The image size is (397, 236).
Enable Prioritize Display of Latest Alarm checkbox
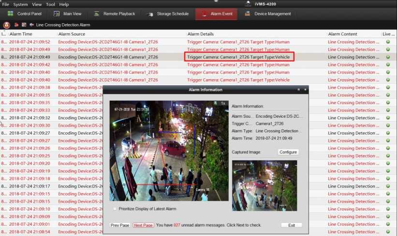click(115, 209)
